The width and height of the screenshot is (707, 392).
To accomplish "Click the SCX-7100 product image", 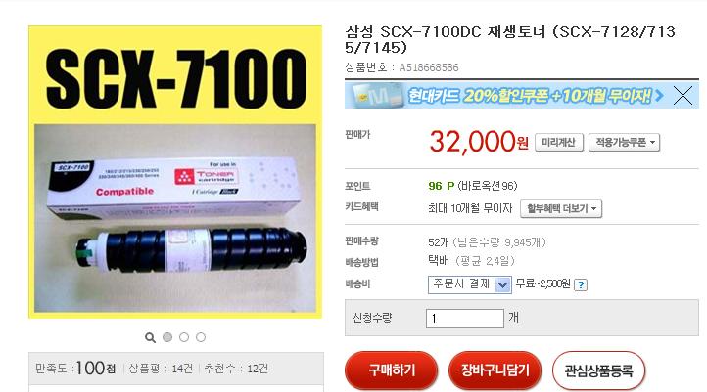I will pyautogui.click(x=175, y=172).
